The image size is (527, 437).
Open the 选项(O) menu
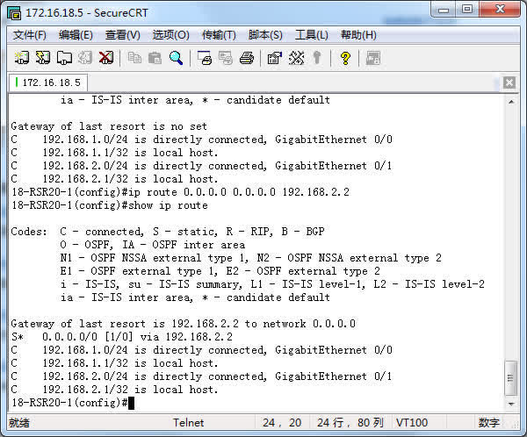point(170,35)
